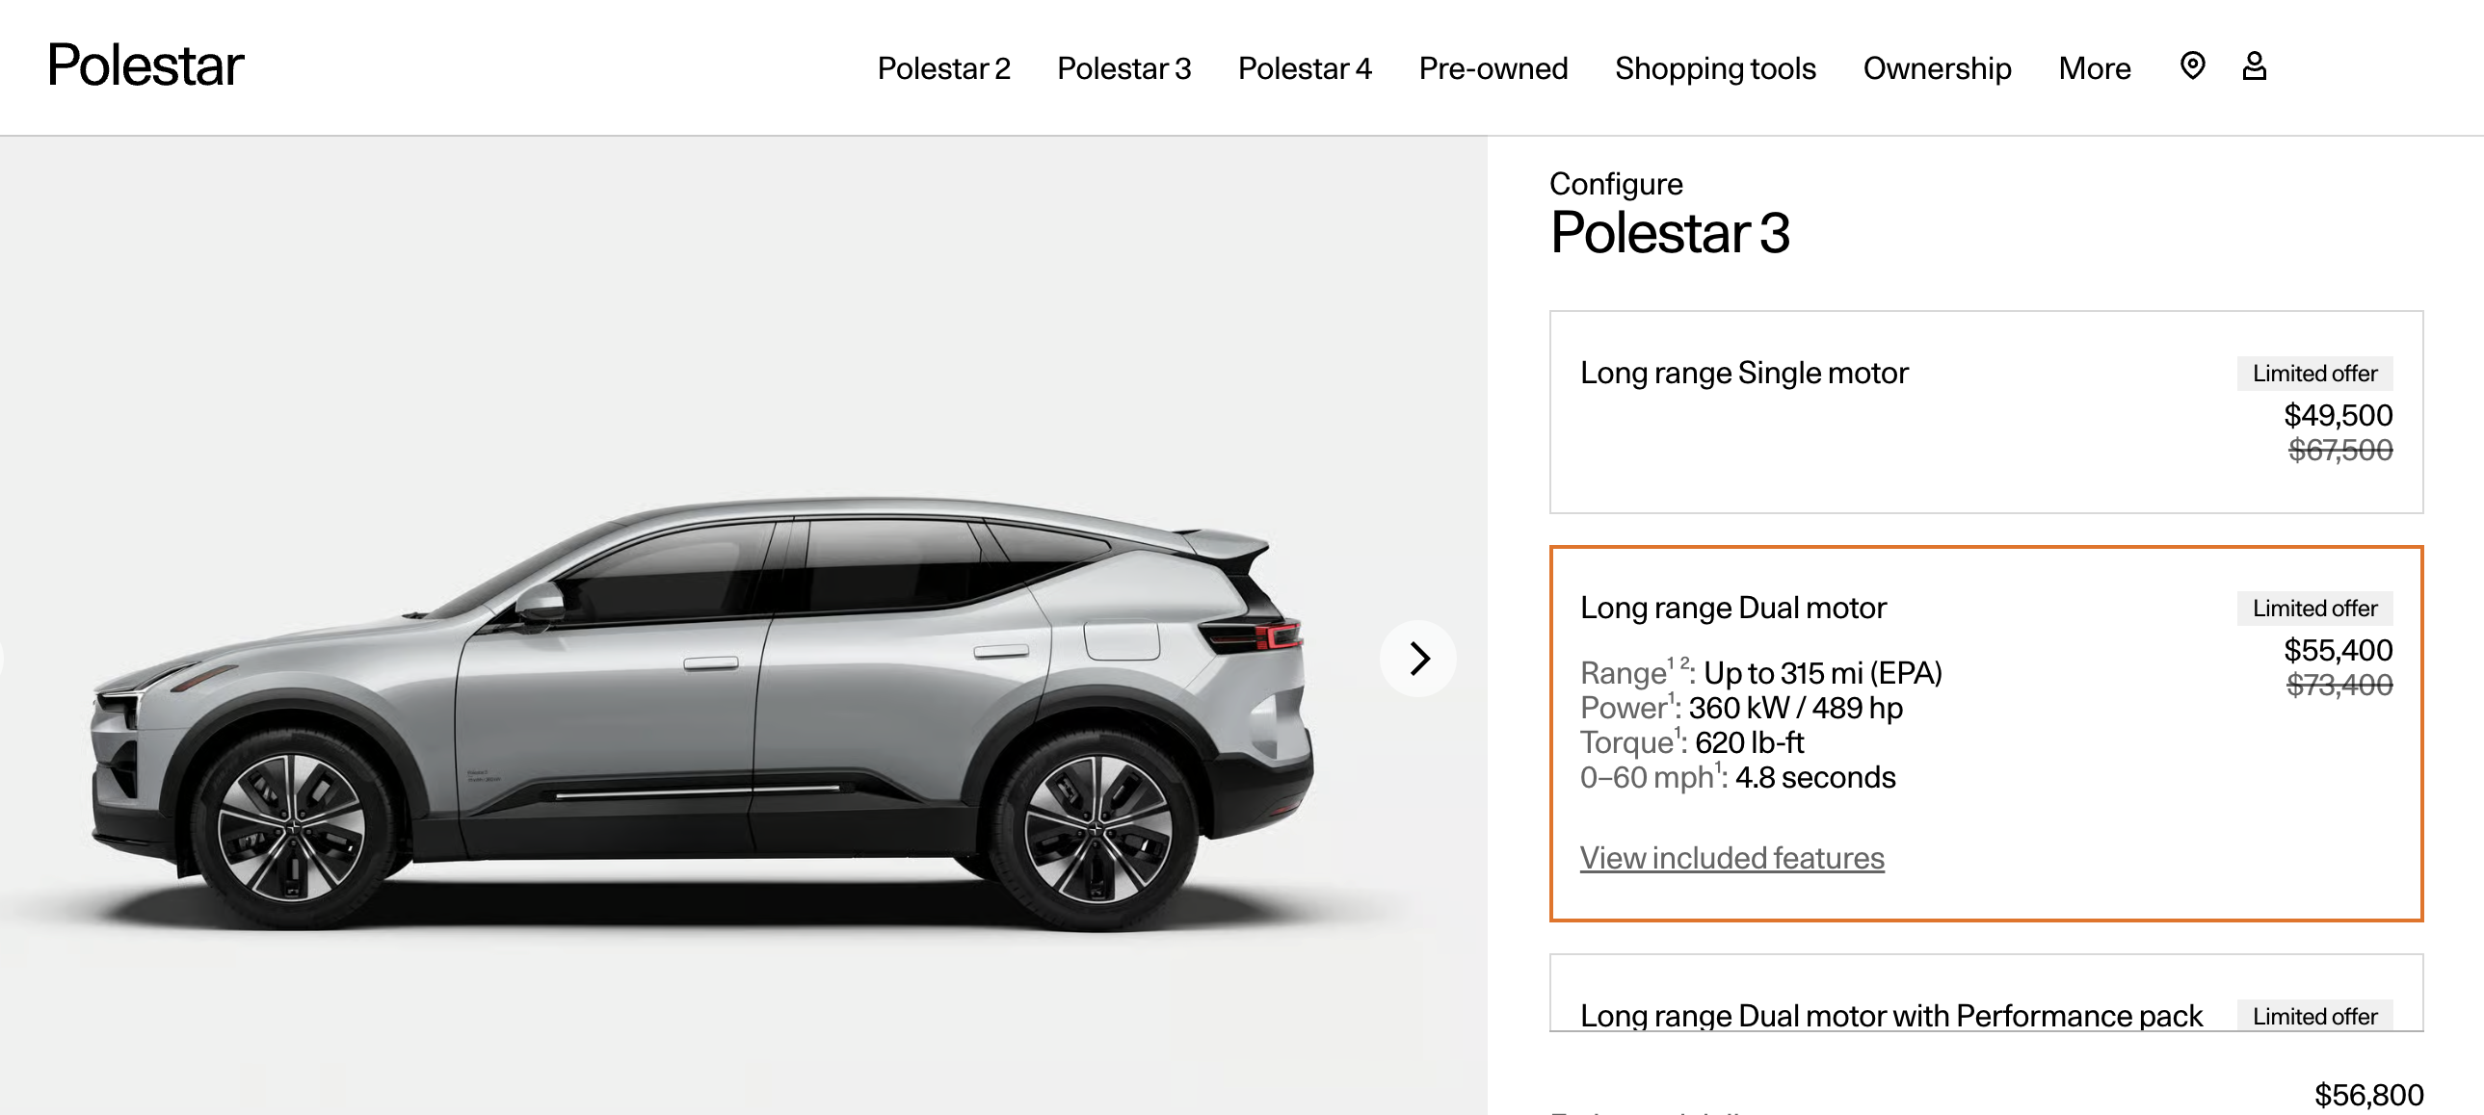Open the location finder pin icon

click(2192, 65)
